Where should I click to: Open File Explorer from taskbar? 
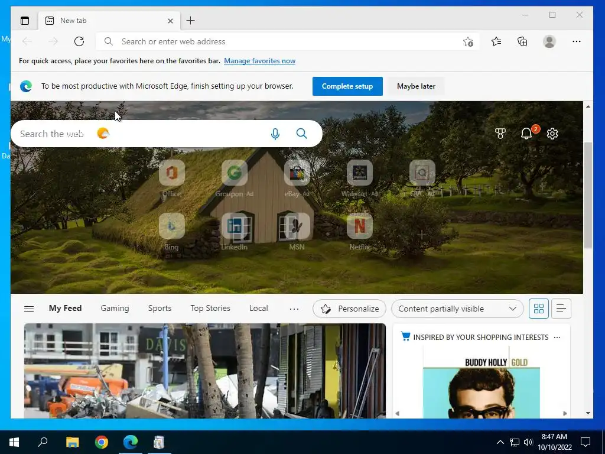click(72, 442)
